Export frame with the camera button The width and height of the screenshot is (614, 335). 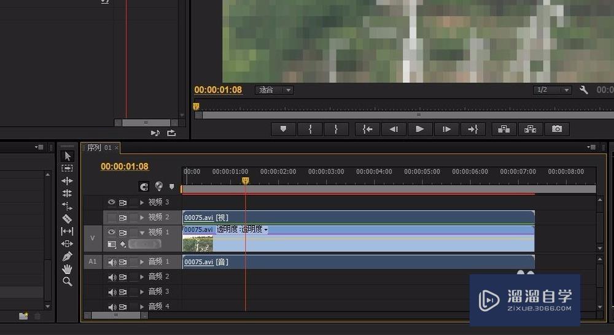[557, 129]
